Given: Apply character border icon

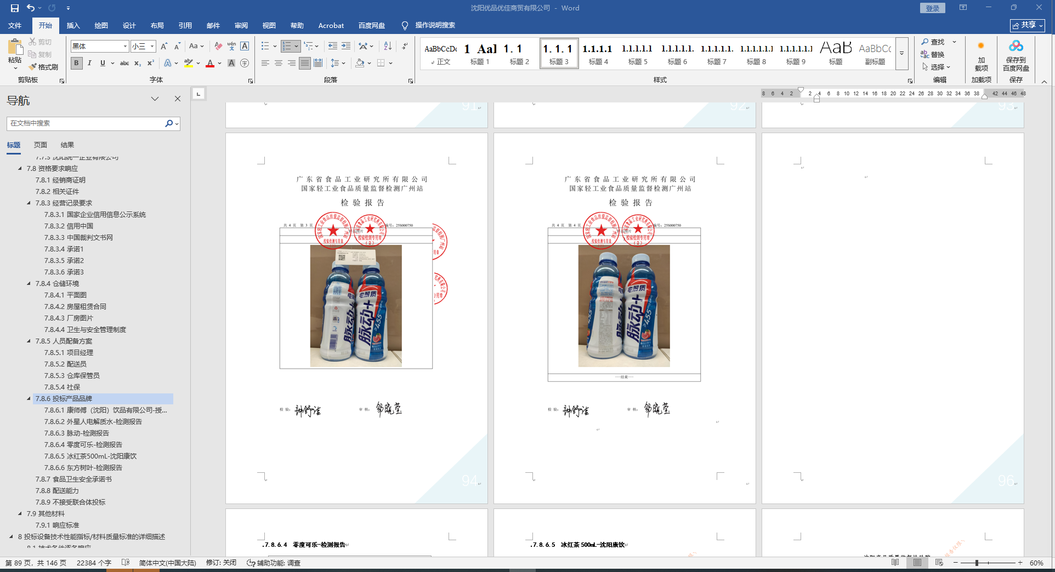Looking at the screenshot, I should click(x=245, y=47).
